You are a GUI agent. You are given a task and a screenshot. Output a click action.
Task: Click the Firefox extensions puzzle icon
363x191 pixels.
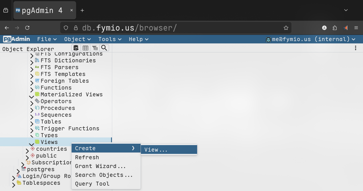[335, 28]
